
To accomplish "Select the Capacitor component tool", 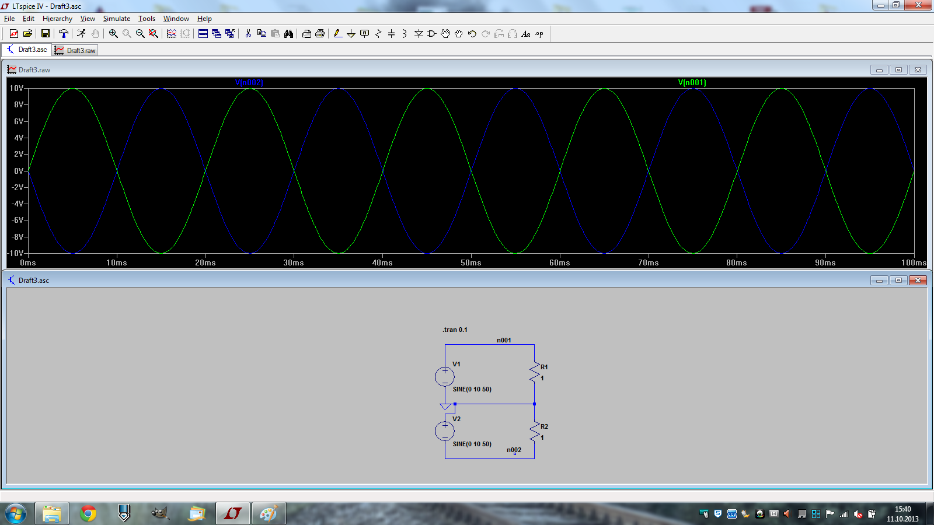I will coord(392,34).
